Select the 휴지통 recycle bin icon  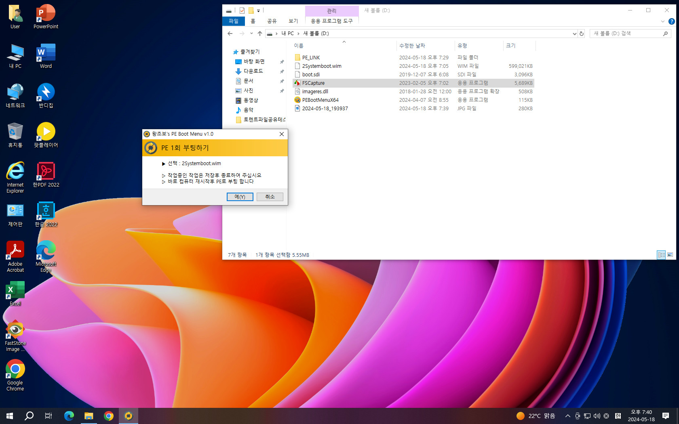[x=15, y=136]
